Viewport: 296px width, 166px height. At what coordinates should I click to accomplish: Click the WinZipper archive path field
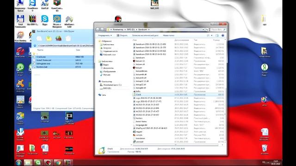pyautogui.click(x=65, y=46)
